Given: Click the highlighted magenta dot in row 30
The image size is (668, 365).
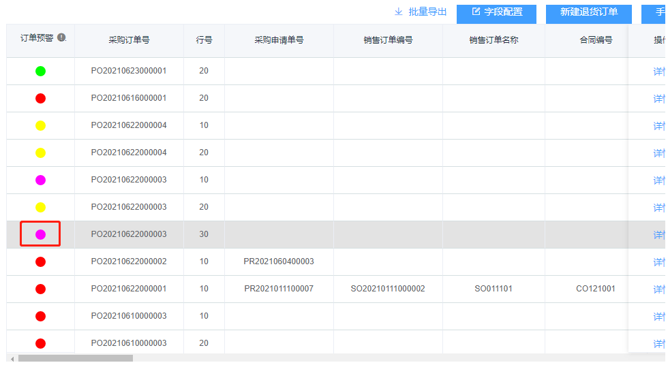Looking at the screenshot, I should pos(40,234).
